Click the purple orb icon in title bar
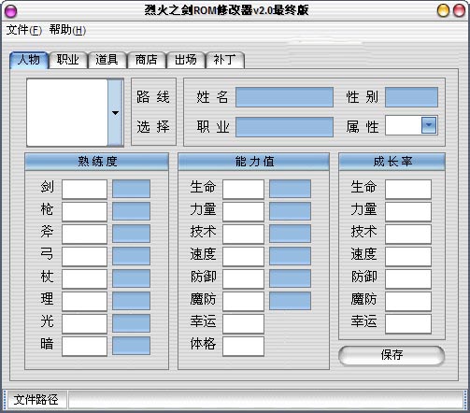 [11, 11]
